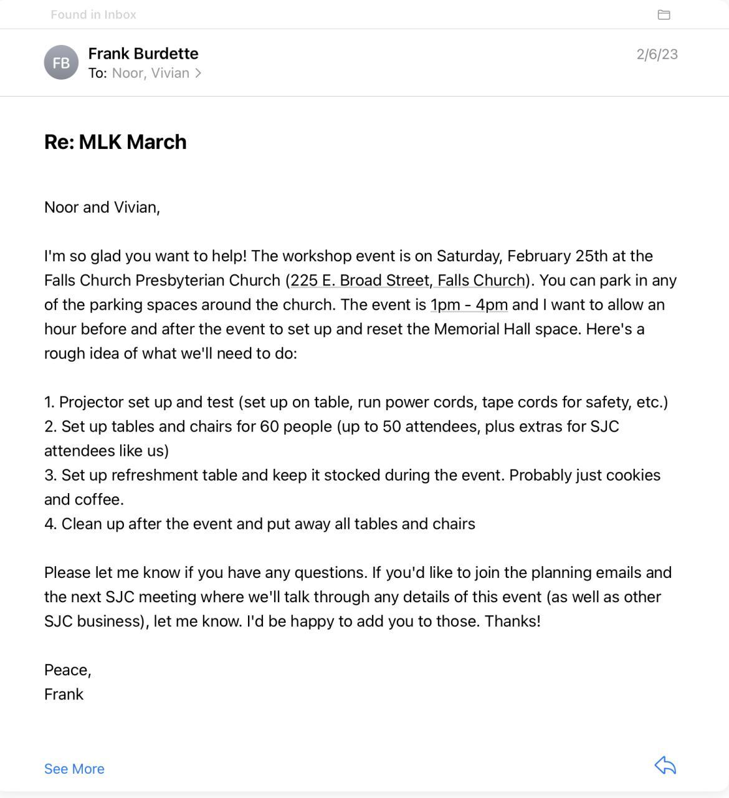Click the 2/6/23 message date
The image size is (729, 798).
click(x=657, y=54)
